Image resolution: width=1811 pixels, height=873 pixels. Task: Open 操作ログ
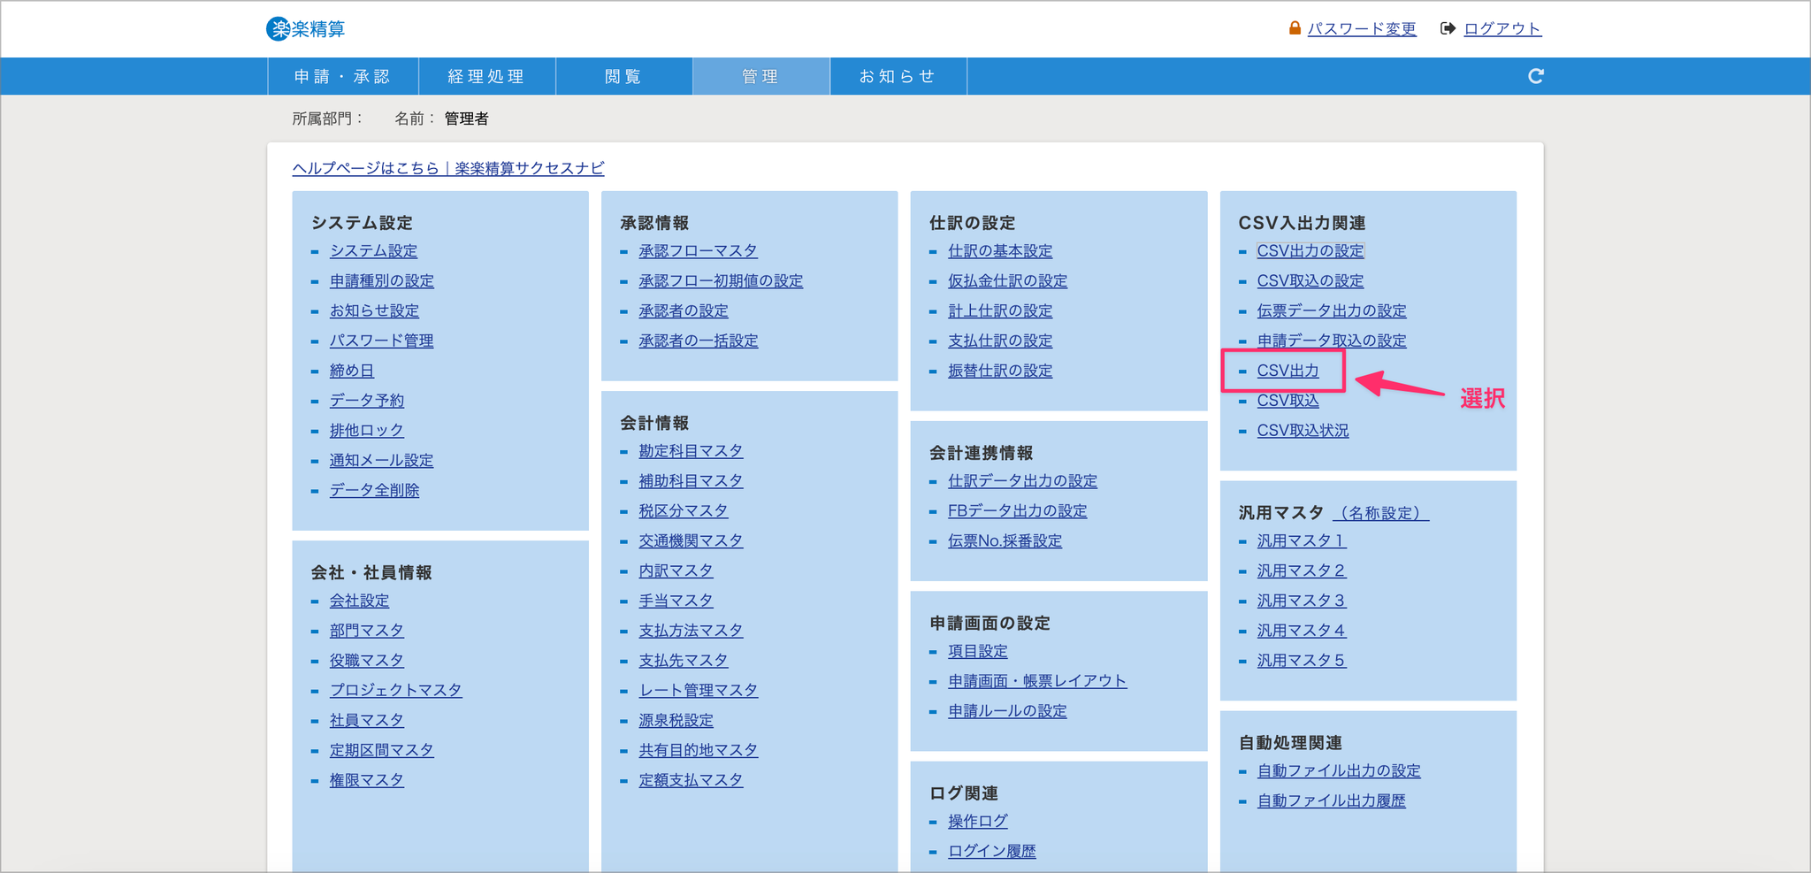tap(977, 822)
